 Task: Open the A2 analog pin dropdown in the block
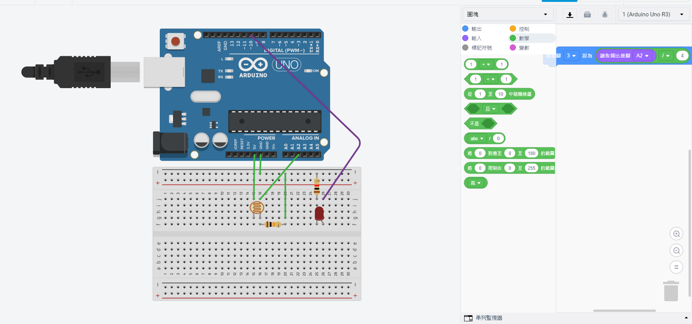642,56
